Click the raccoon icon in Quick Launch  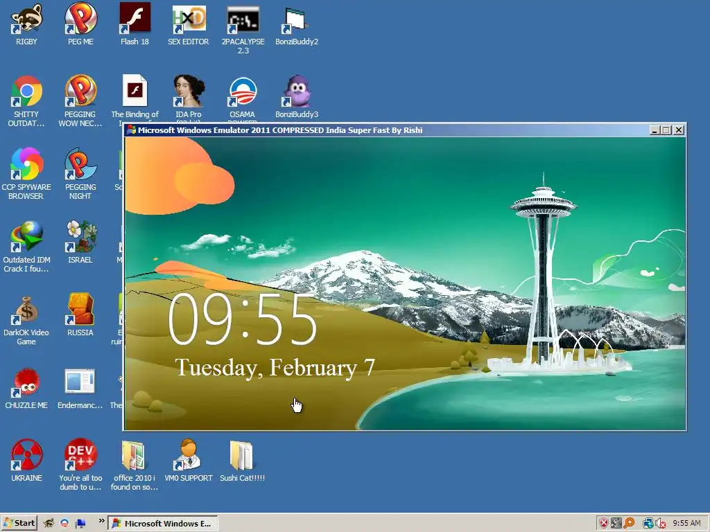[49, 524]
